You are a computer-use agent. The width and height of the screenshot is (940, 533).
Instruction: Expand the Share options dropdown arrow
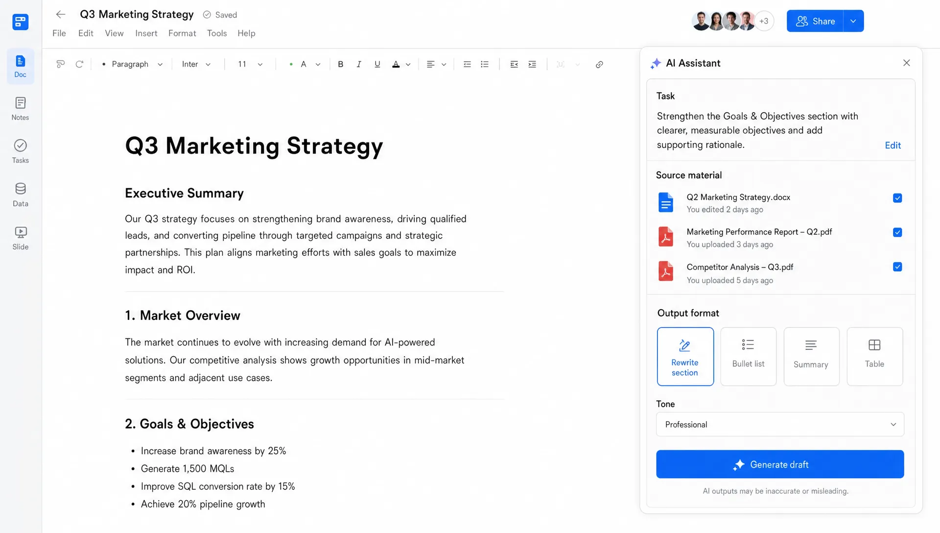click(853, 21)
